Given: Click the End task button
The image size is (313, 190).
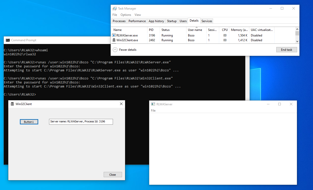Looking at the screenshot, I should [x=287, y=50].
